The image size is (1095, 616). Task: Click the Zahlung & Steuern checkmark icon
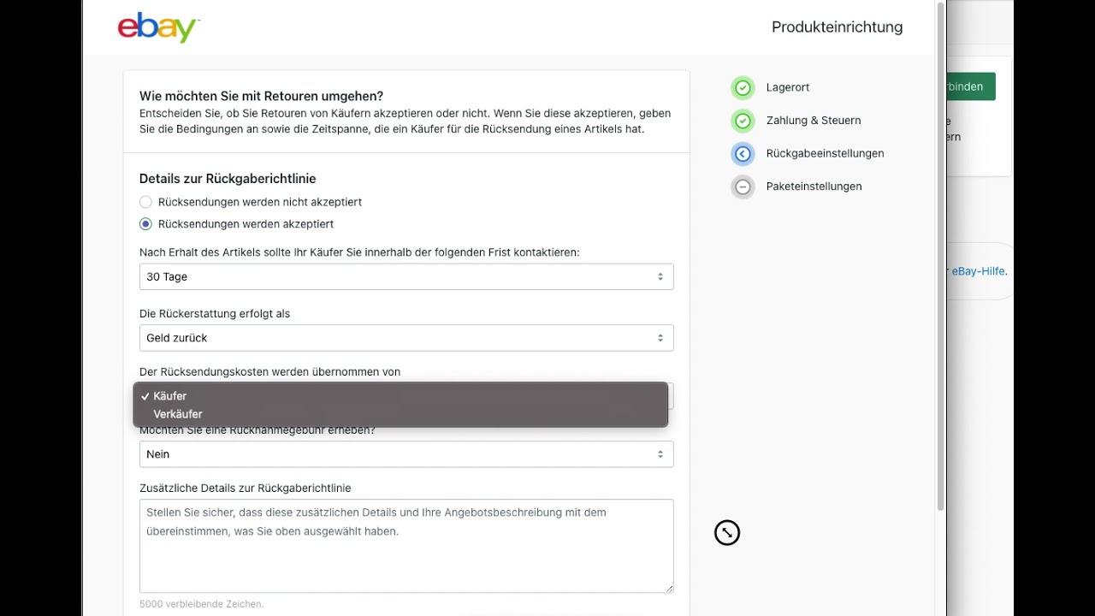(x=743, y=121)
